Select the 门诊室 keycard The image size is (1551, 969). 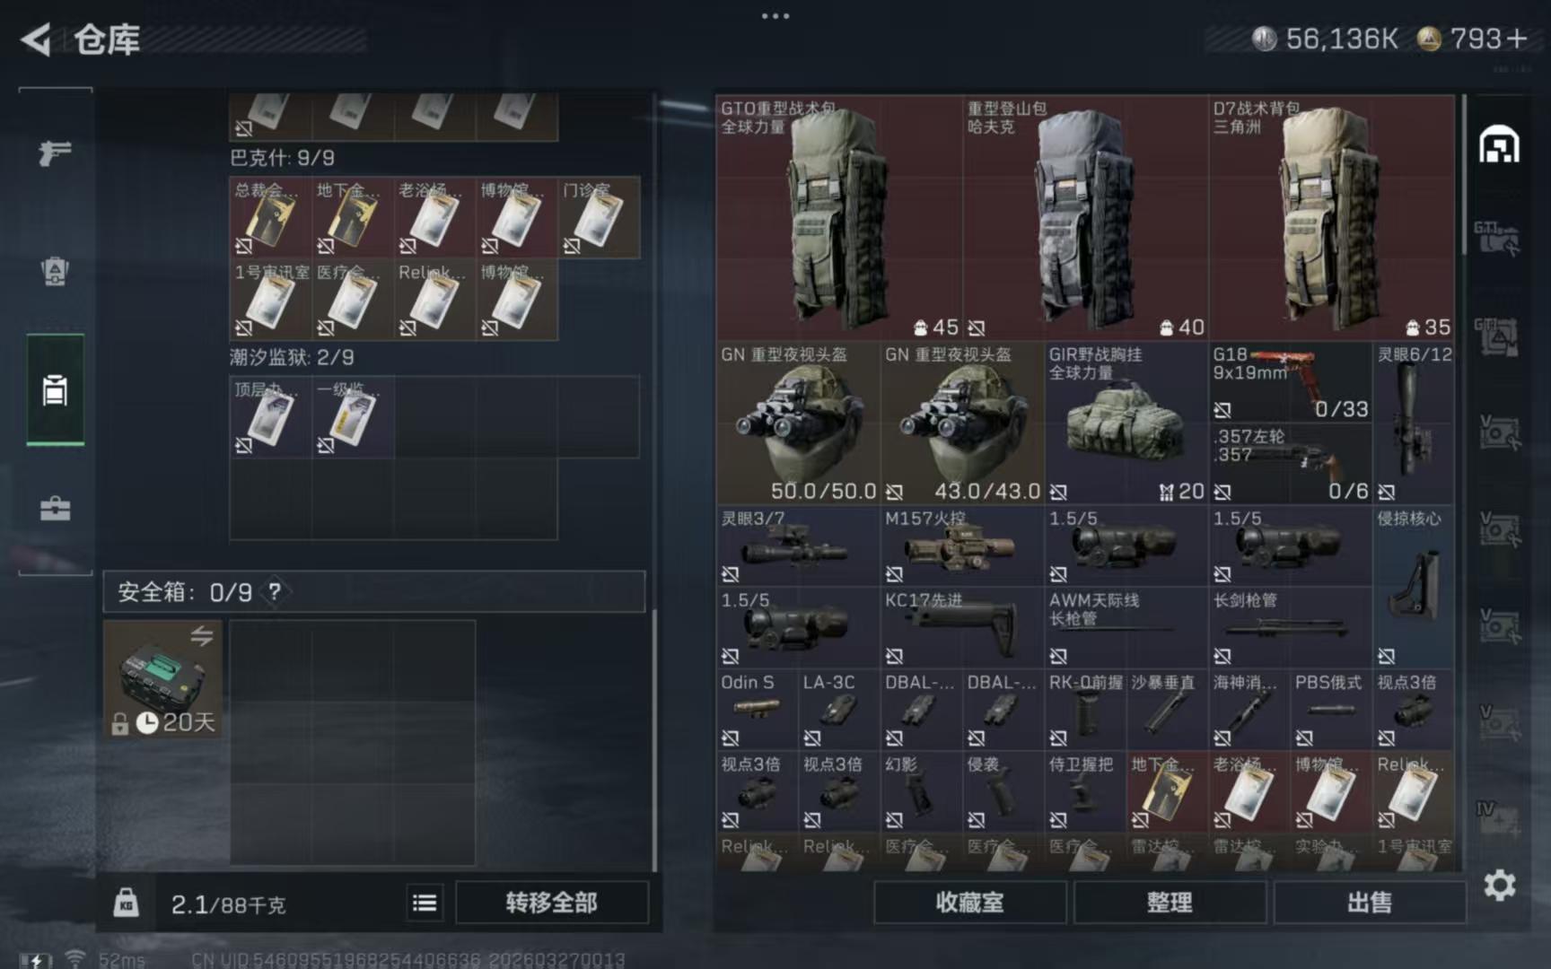point(599,217)
